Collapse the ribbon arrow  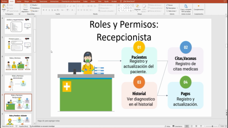coord(226,14)
